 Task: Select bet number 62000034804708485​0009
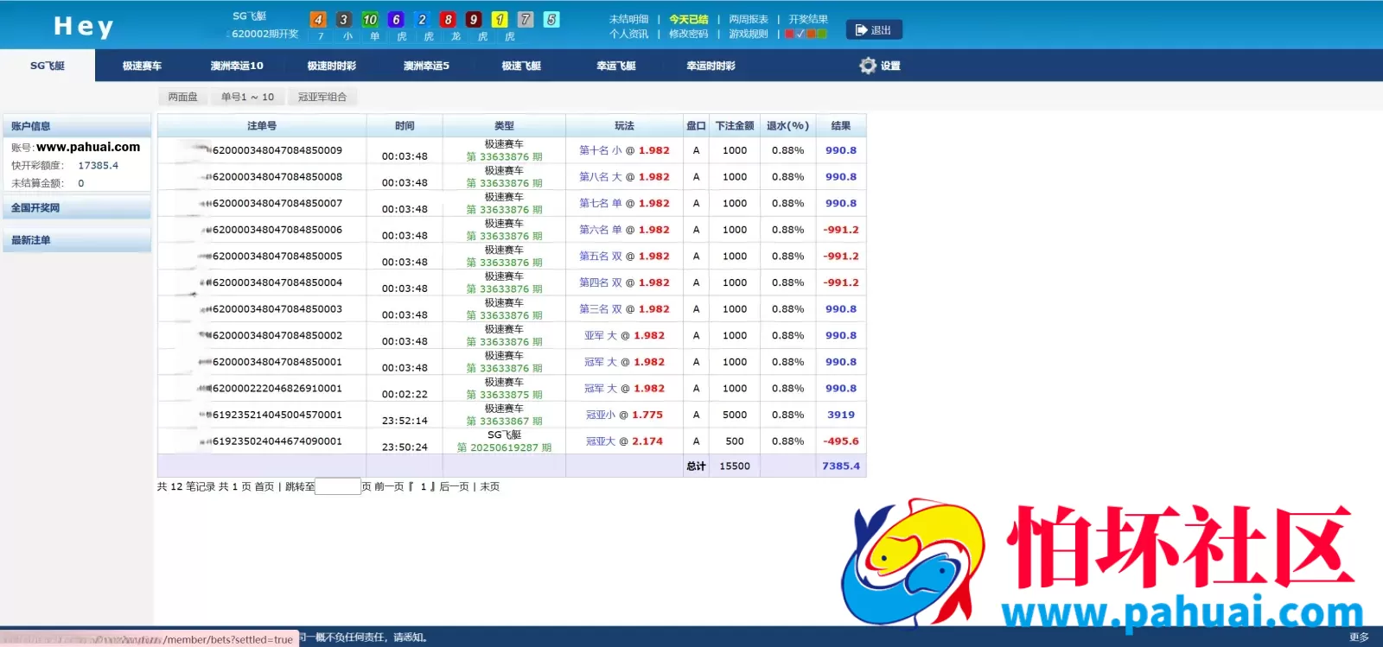pos(277,150)
